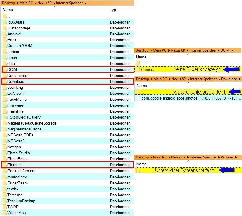242x216 pixels.
Task: Select the magineImageCache folder name
Action: (24, 129)
